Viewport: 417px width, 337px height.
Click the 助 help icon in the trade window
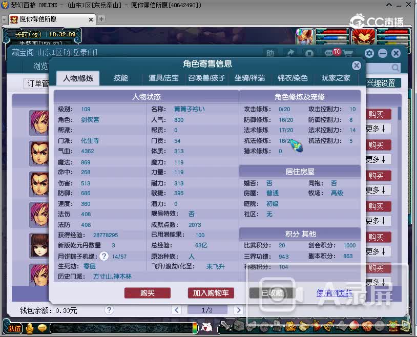pyautogui.click(x=270, y=53)
